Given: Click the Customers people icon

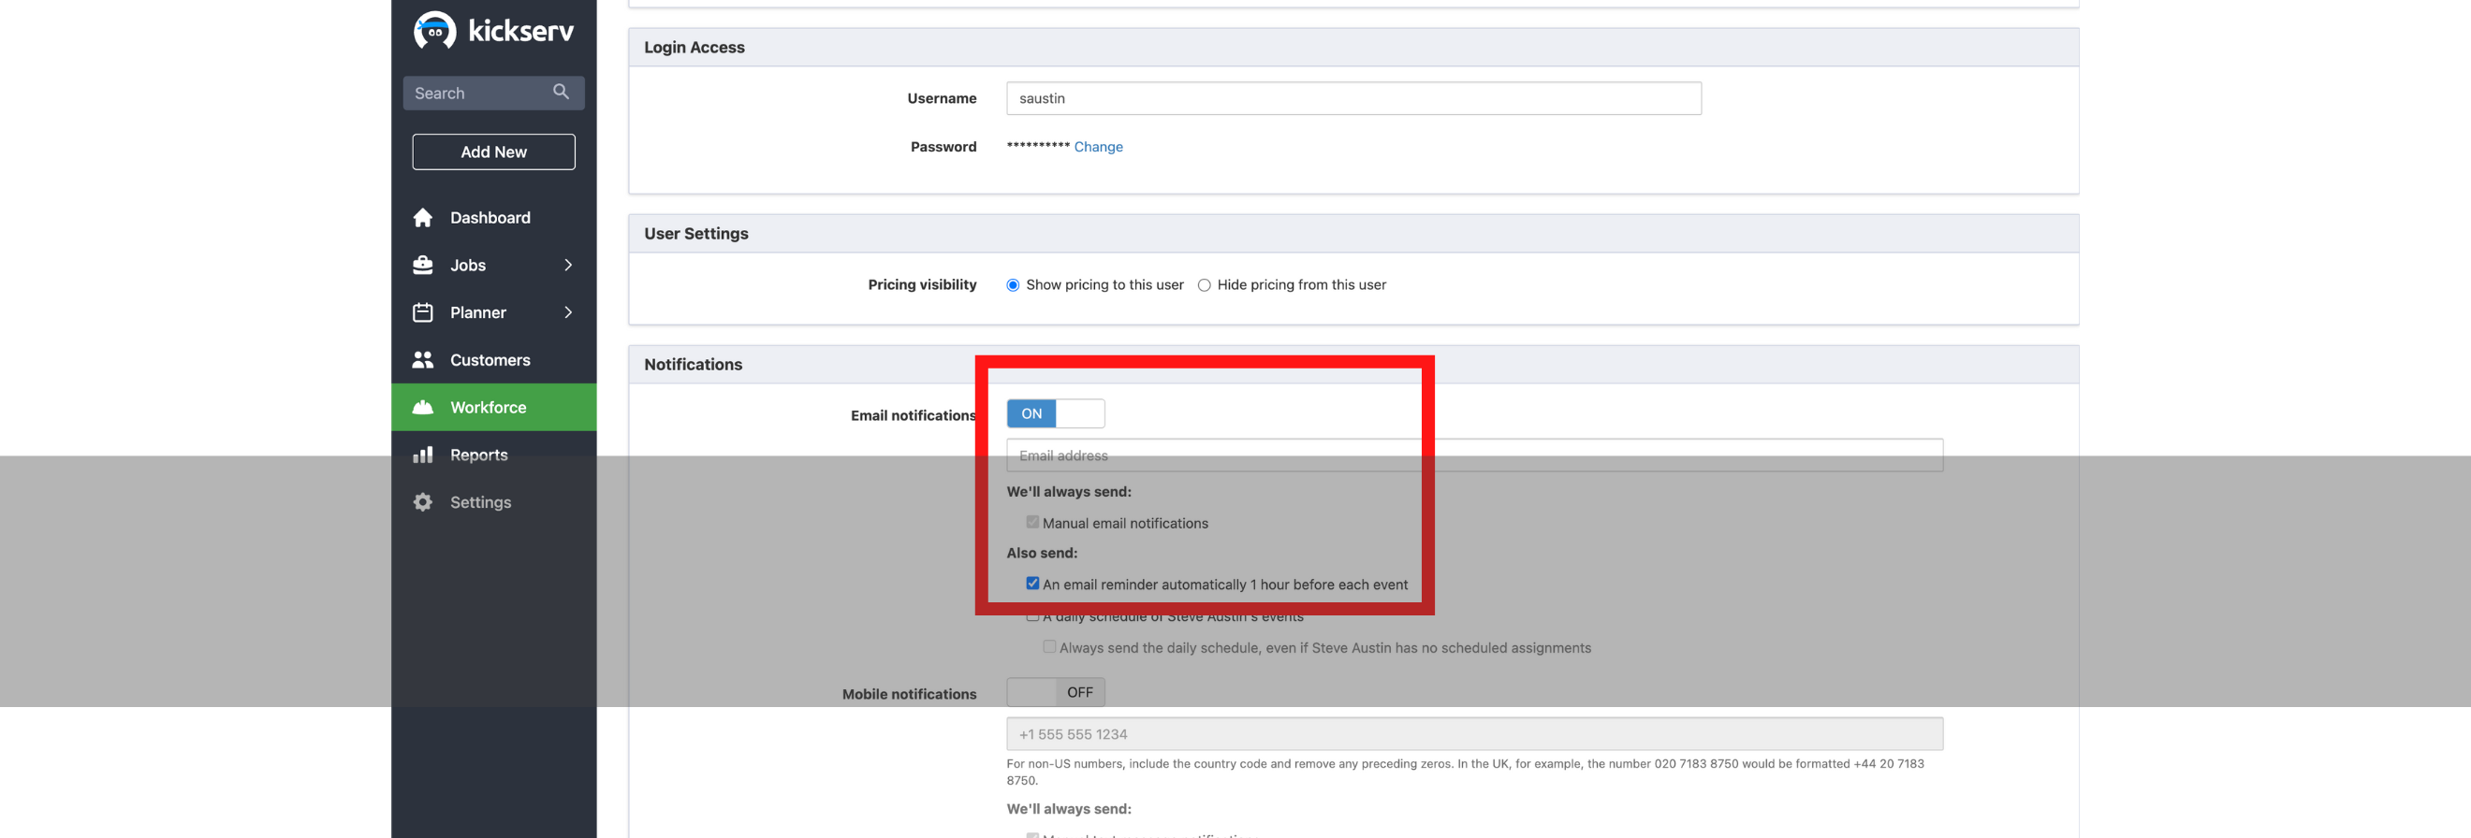Looking at the screenshot, I should pyautogui.click(x=422, y=360).
